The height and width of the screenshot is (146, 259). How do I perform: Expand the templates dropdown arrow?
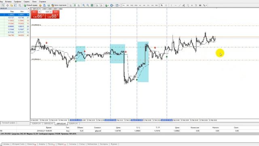click(x=119, y=5)
